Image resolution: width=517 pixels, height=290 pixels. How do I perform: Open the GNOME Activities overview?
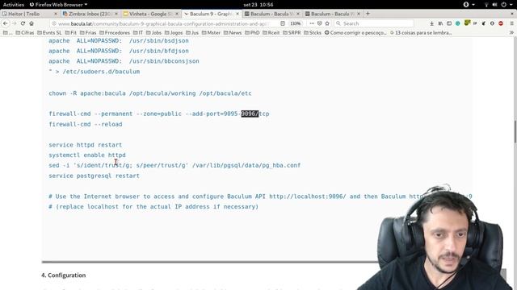[x=14, y=5]
